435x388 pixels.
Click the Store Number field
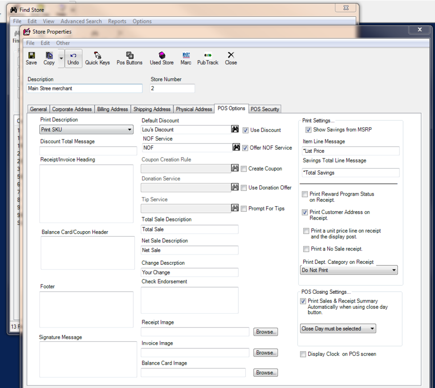pyautogui.click(x=172, y=88)
